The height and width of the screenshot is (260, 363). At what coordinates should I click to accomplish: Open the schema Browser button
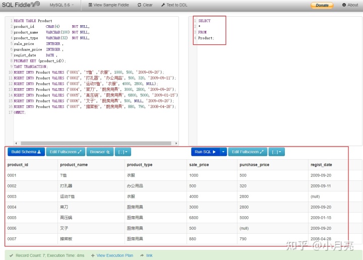(x=100, y=152)
